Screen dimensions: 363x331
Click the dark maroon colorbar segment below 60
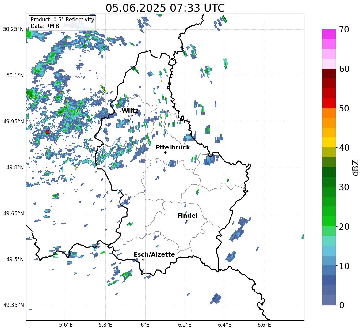(329, 73)
